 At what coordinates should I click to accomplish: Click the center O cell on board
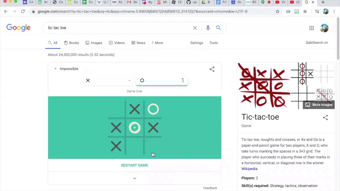pyautogui.click(x=135, y=128)
